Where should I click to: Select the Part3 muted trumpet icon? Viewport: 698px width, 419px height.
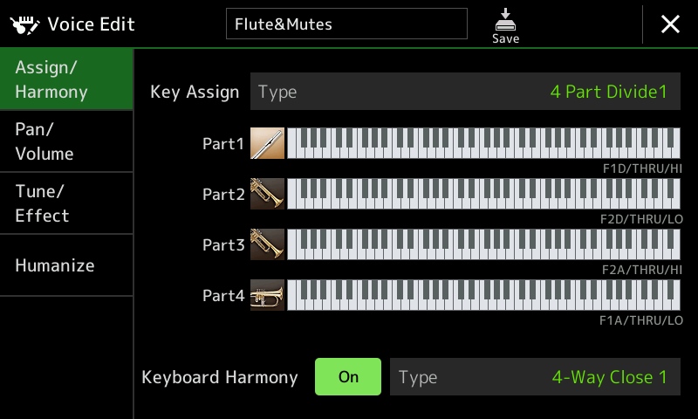[x=267, y=244]
